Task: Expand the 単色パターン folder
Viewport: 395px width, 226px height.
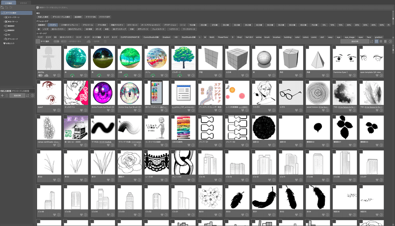Action: (4, 22)
